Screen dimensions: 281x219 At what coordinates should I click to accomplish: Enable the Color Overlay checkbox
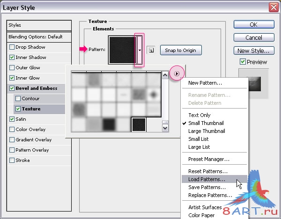(12, 130)
